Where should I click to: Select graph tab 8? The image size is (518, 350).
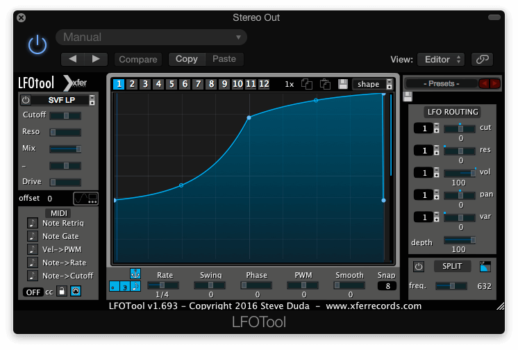[211, 84]
